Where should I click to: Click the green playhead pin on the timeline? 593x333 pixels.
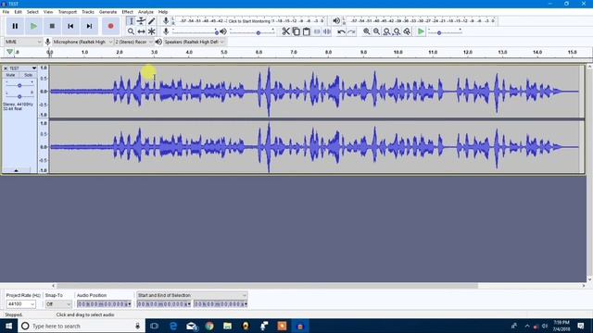pyautogui.click(x=9, y=52)
